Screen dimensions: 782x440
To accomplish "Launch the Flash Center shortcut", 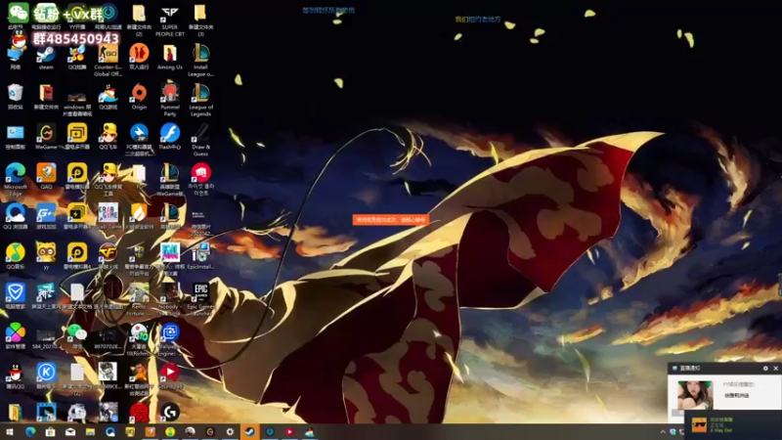I will pos(169,135).
